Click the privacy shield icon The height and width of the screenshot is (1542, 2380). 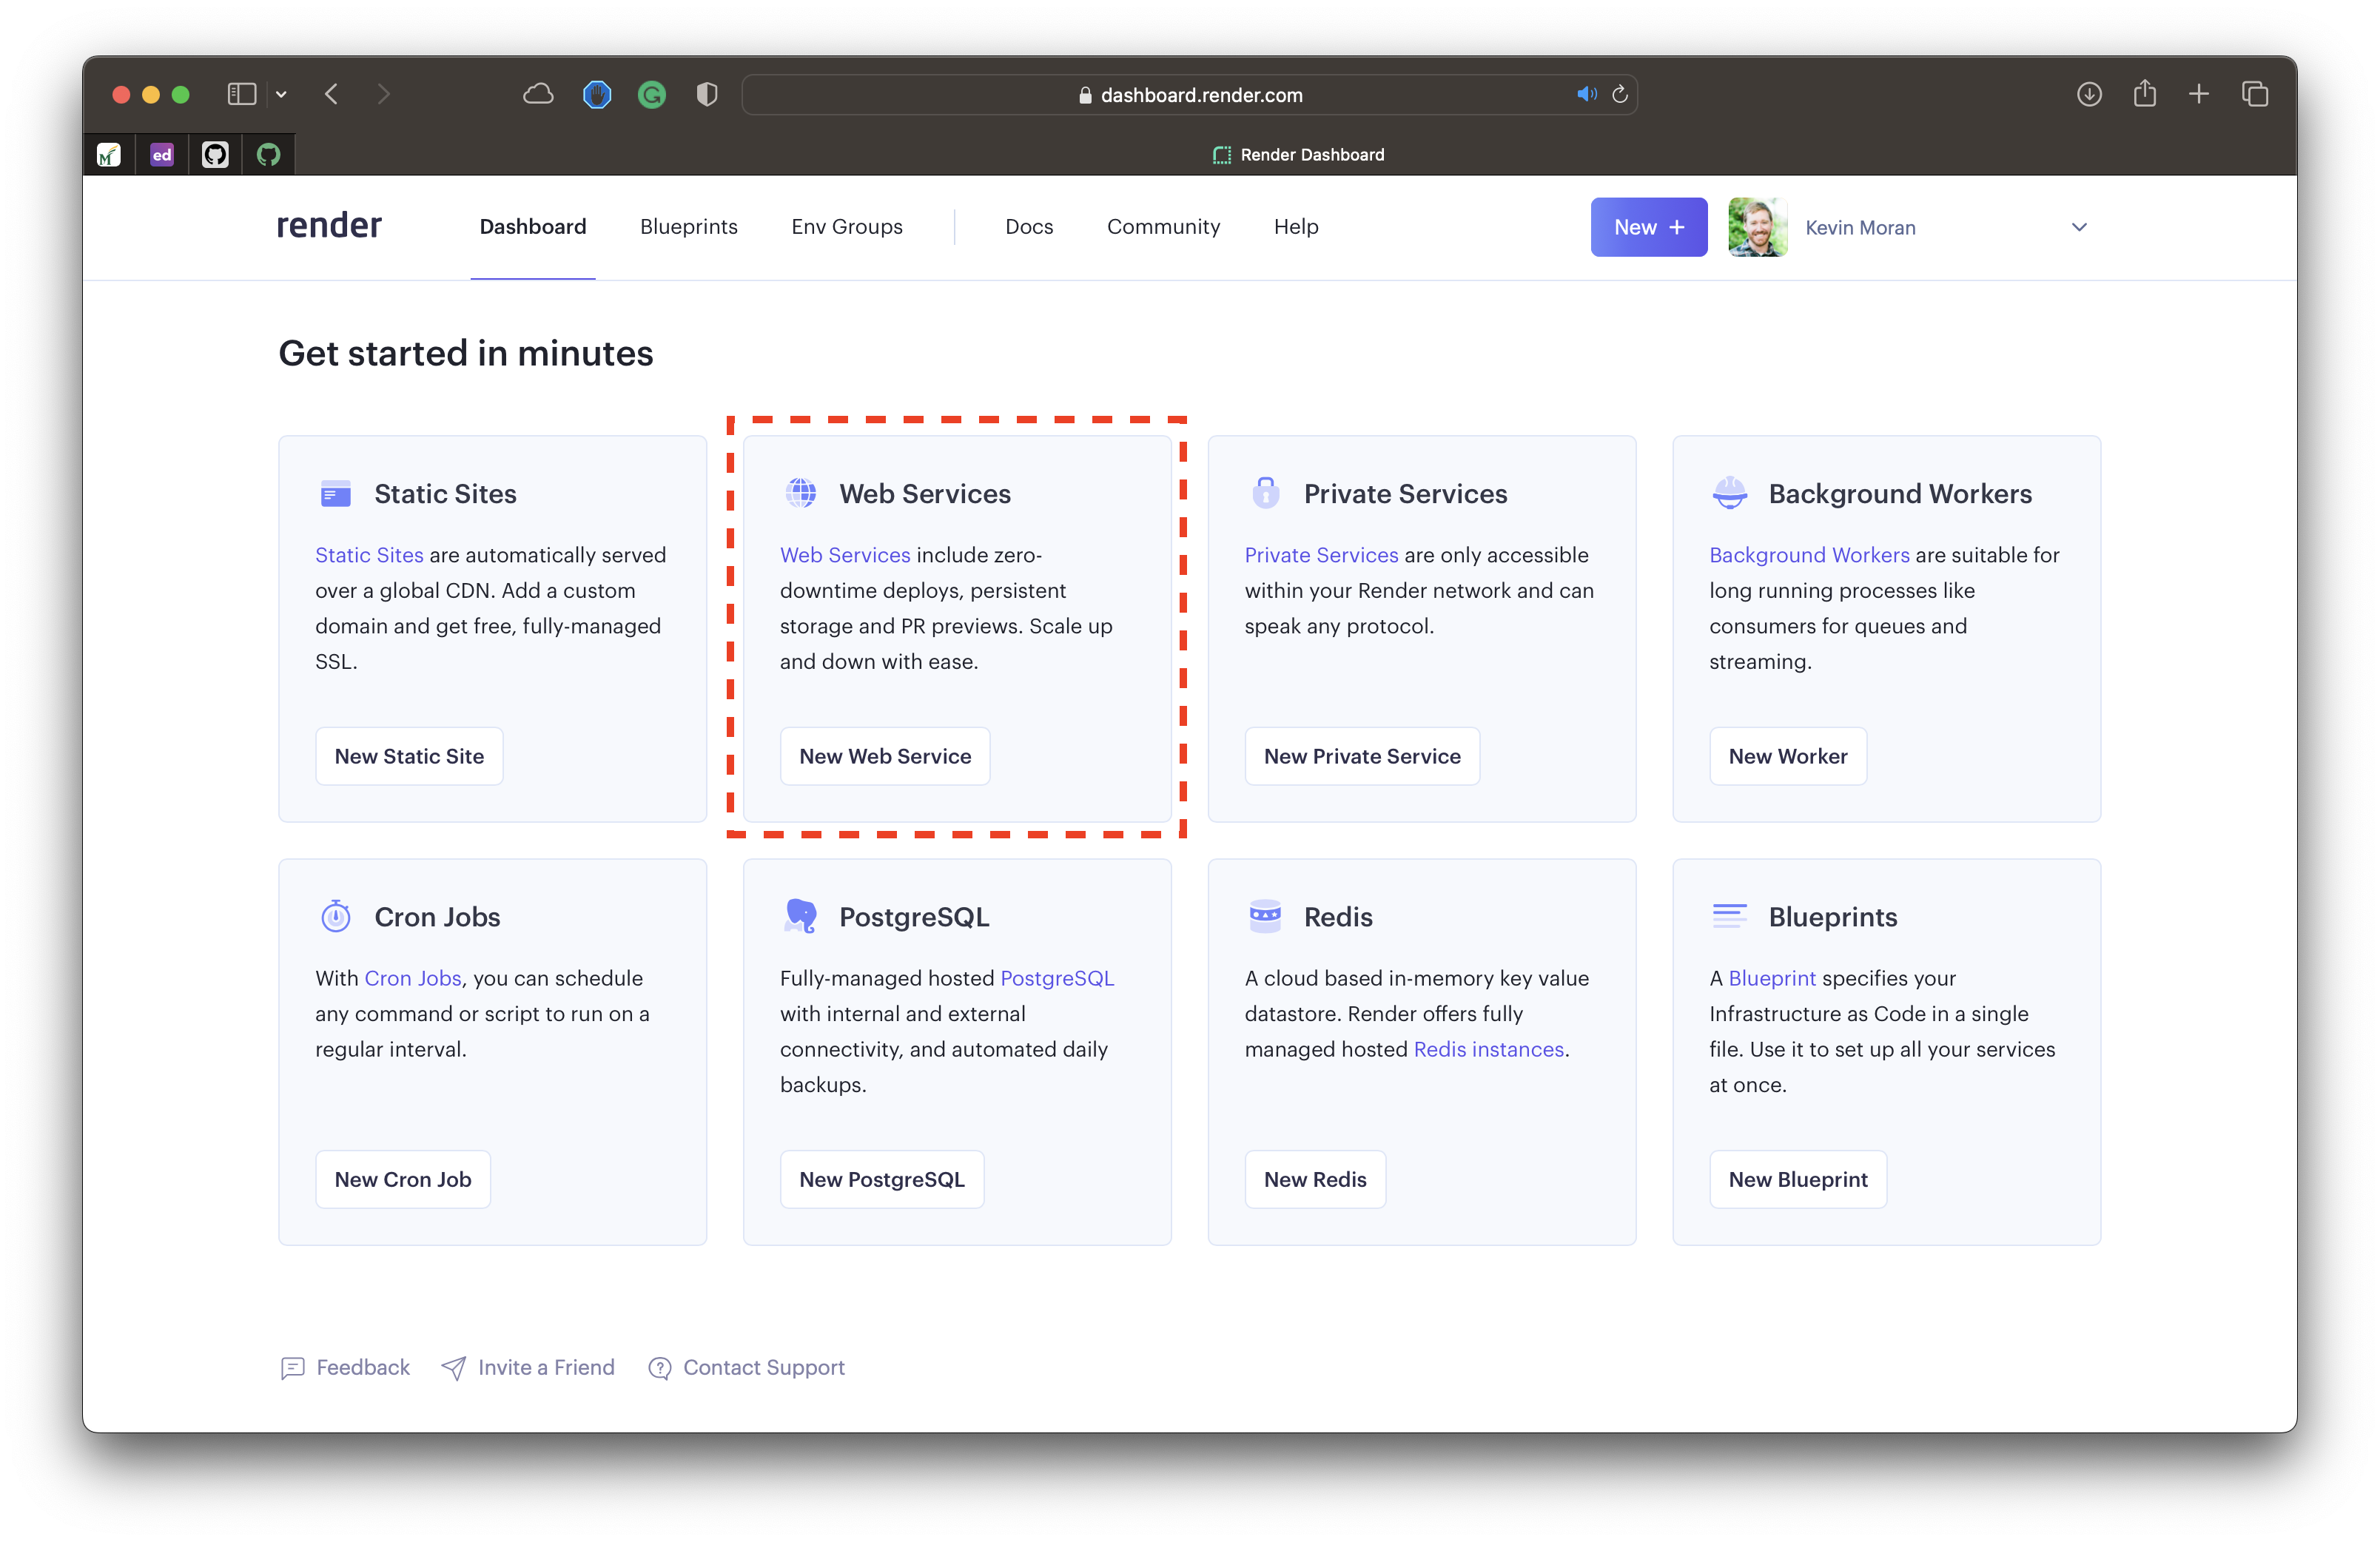(x=707, y=95)
